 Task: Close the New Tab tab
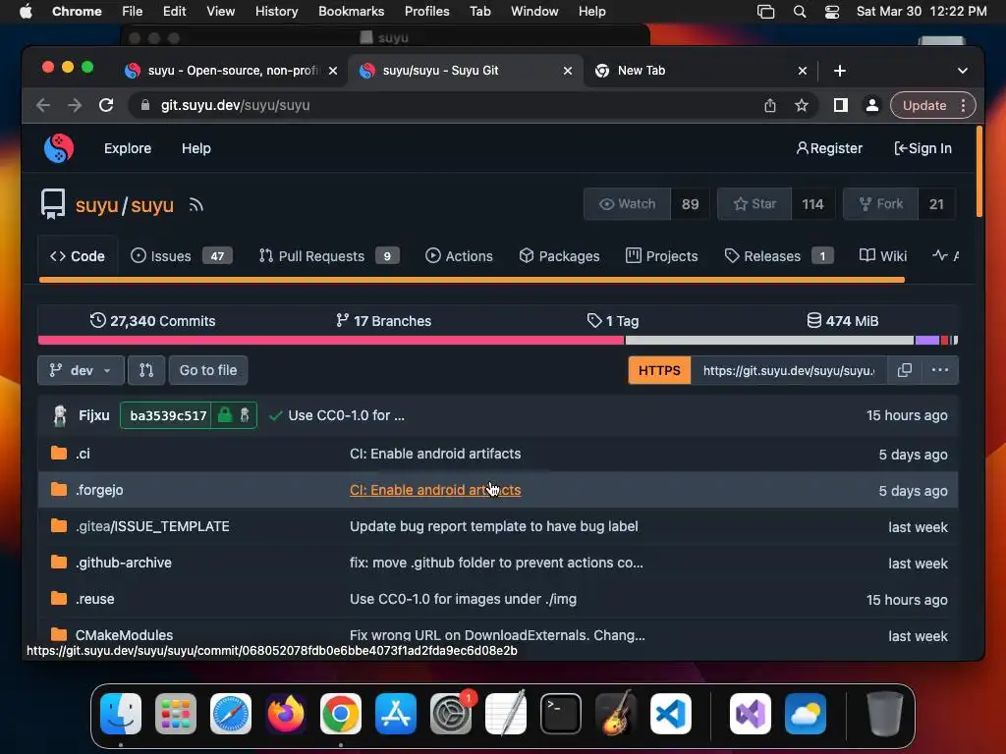(x=802, y=71)
